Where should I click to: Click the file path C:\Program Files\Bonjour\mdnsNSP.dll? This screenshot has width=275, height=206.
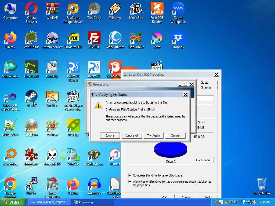[x=130, y=109]
